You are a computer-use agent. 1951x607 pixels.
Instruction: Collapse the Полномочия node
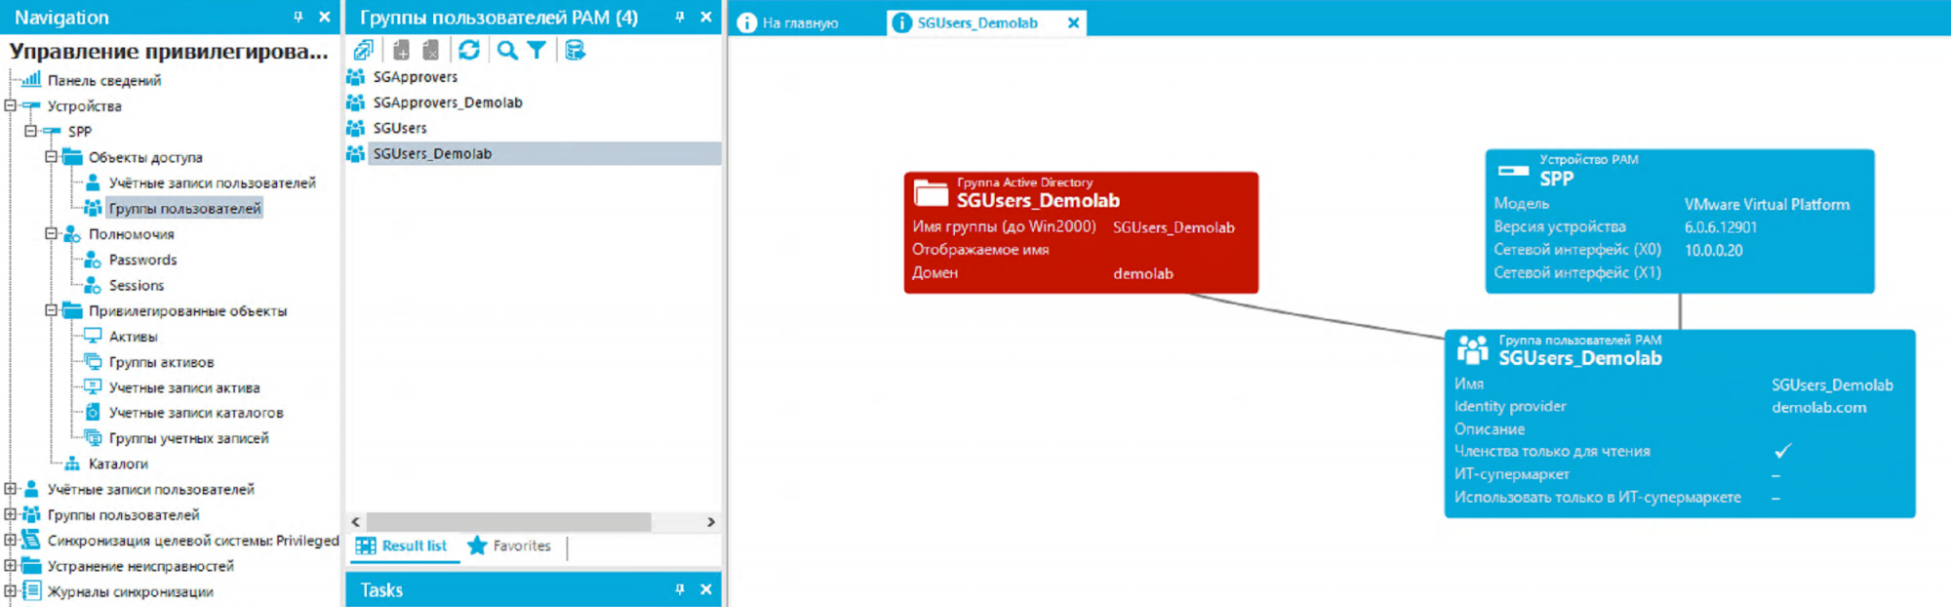[51, 233]
